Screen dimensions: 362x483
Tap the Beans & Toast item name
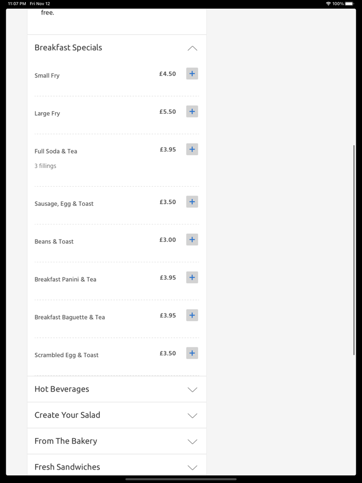[54, 241]
